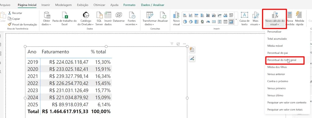
Task: Select the stacked bar chart visual
Action: (x=185, y=15)
